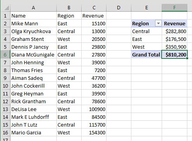Click revenue value 13000
This screenshot has width=192, height=141.
[94, 31]
